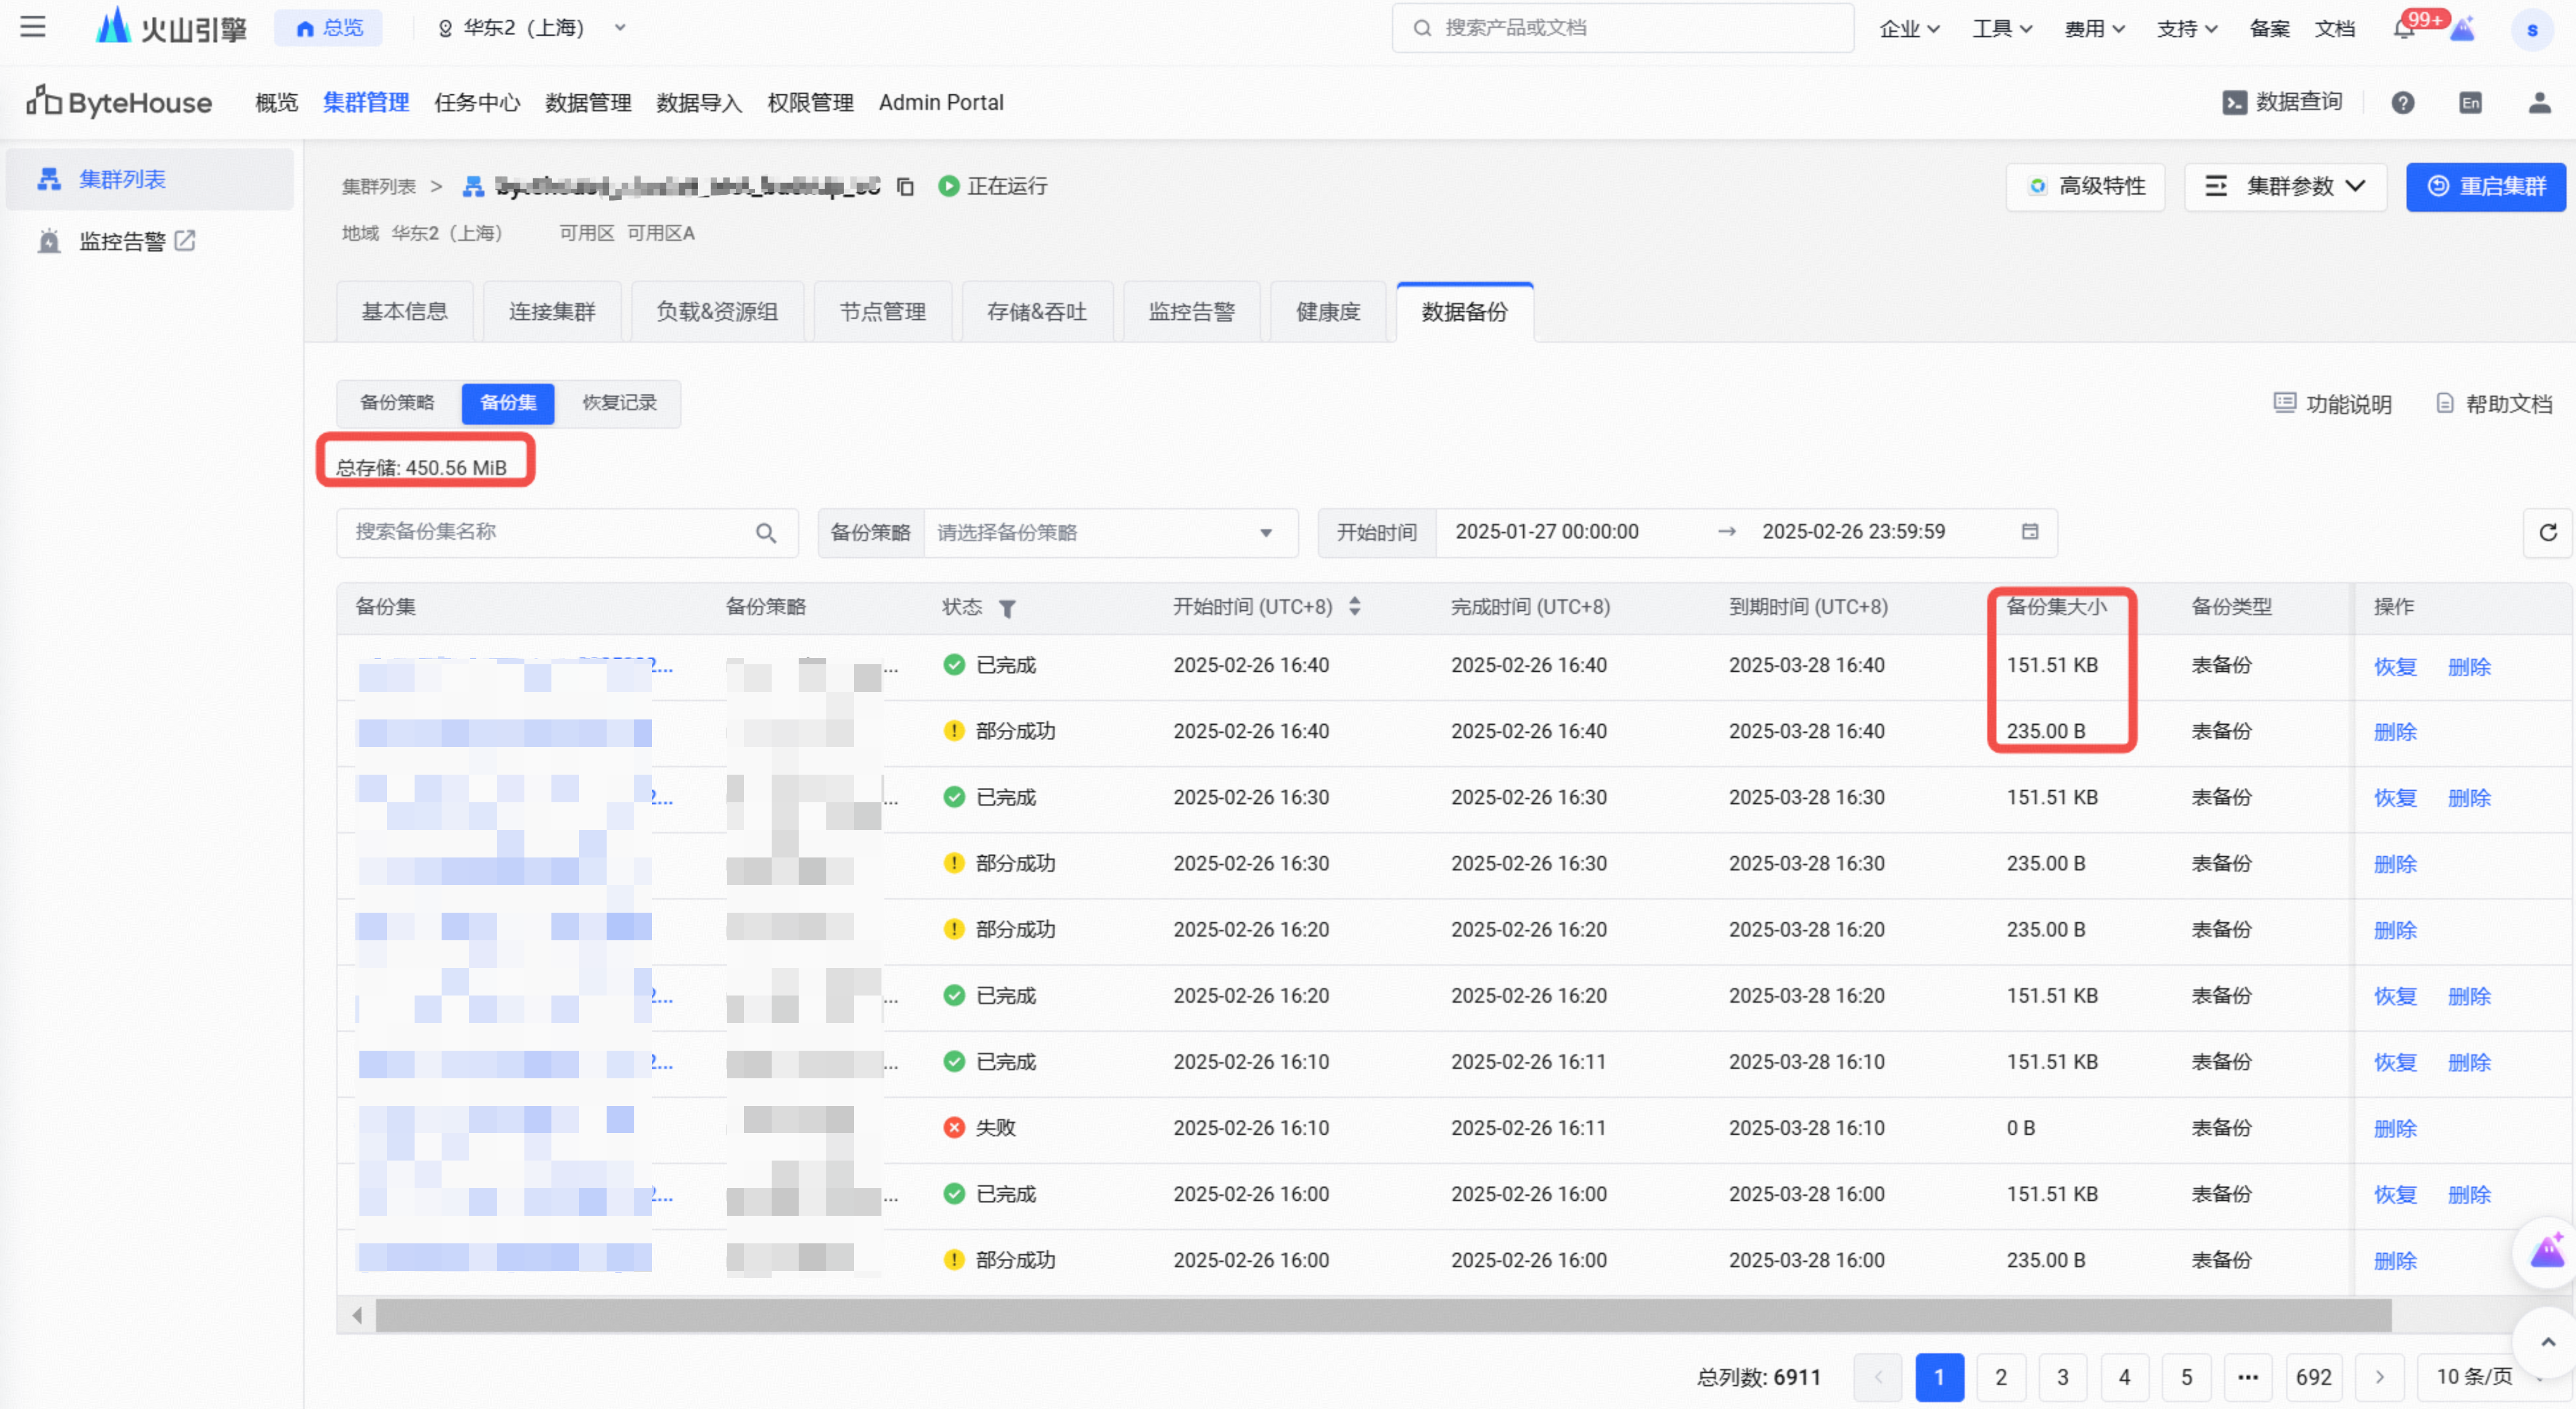Open the avatar icon in top bar

2531,30
